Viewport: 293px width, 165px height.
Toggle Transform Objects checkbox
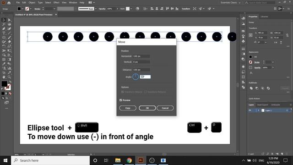123,92
